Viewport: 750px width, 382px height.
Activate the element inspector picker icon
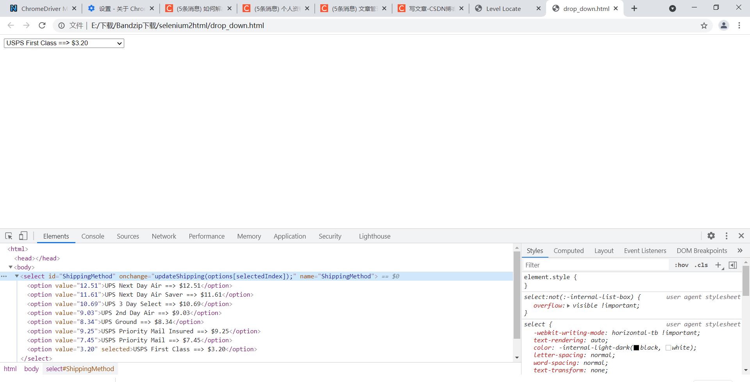(9, 236)
